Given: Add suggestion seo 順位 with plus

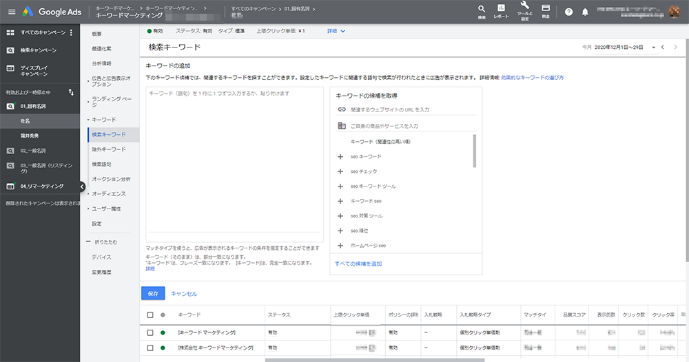Looking at the screenshot, I should [340, 231].
